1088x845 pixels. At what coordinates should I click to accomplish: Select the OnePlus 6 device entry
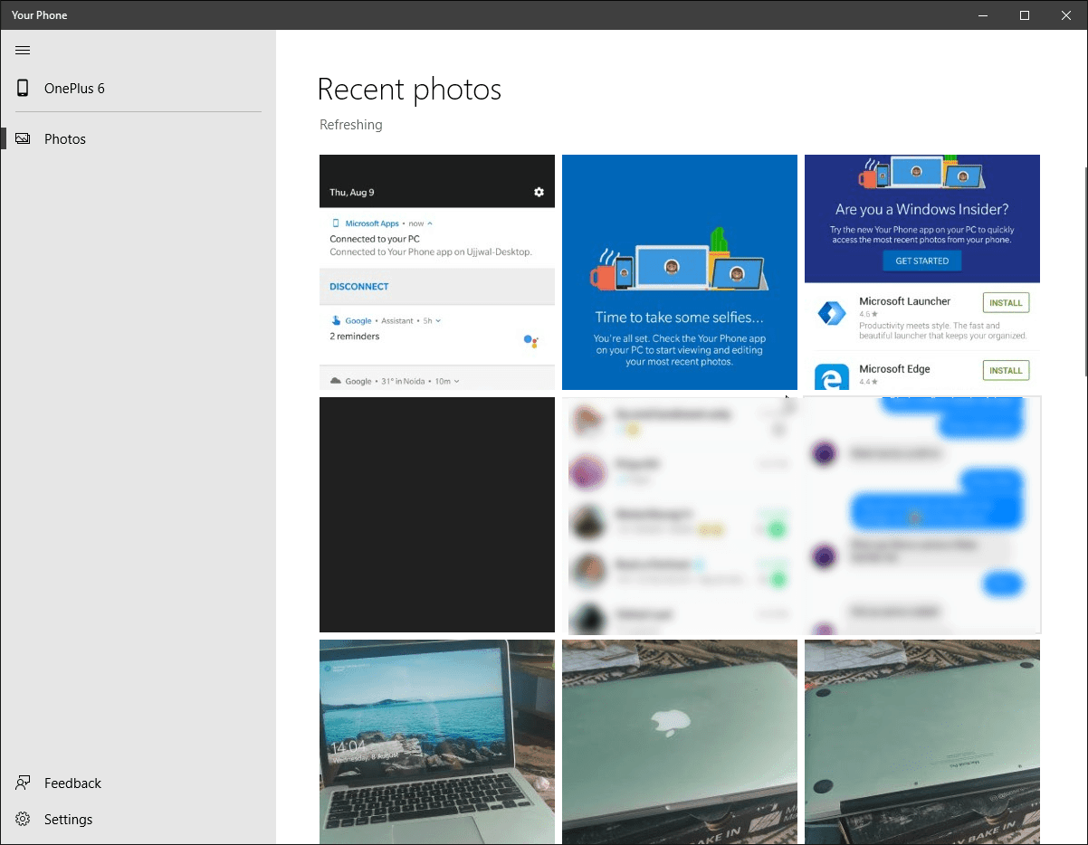[x=138, y=89]
